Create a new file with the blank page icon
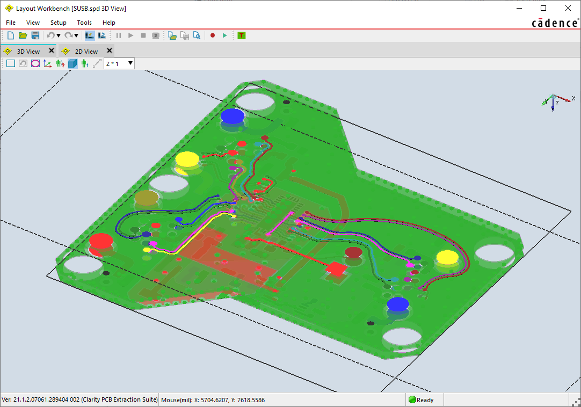 point(11,35)
